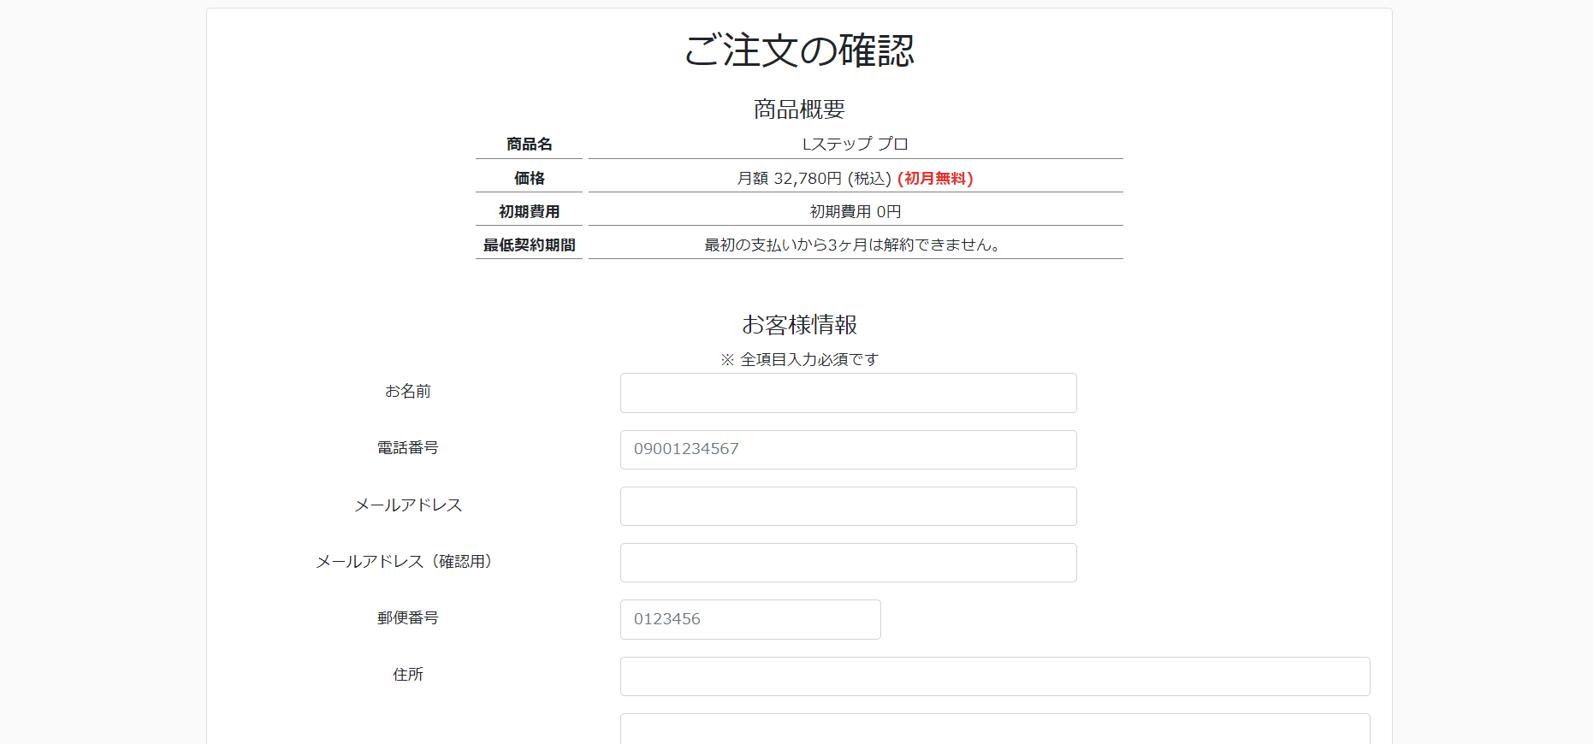The height and width of the screenshot is (744, 1593).
Task: Focus the 電話番号 field showing 09001234567
Action: 848,450
